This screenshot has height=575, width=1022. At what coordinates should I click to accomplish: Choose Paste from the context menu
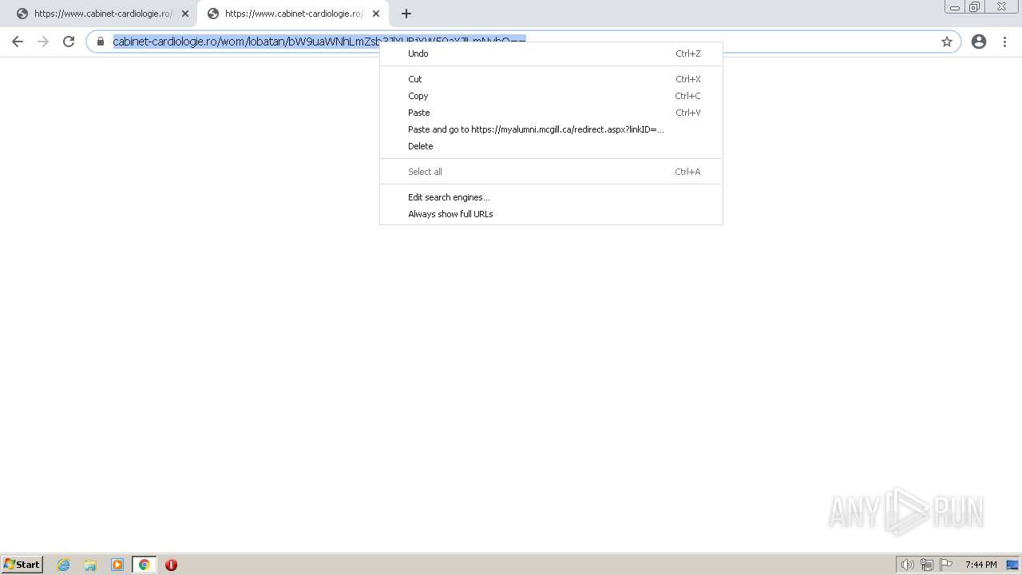(x=551, y=113)
